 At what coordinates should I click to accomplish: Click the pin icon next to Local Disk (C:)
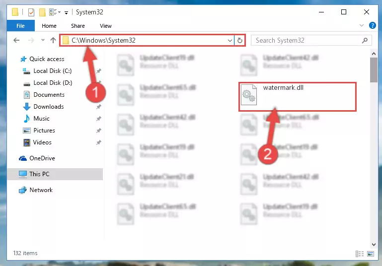pyautogui.click(x=99, y=71)
